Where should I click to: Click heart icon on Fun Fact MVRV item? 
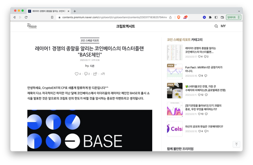[200, 76]
